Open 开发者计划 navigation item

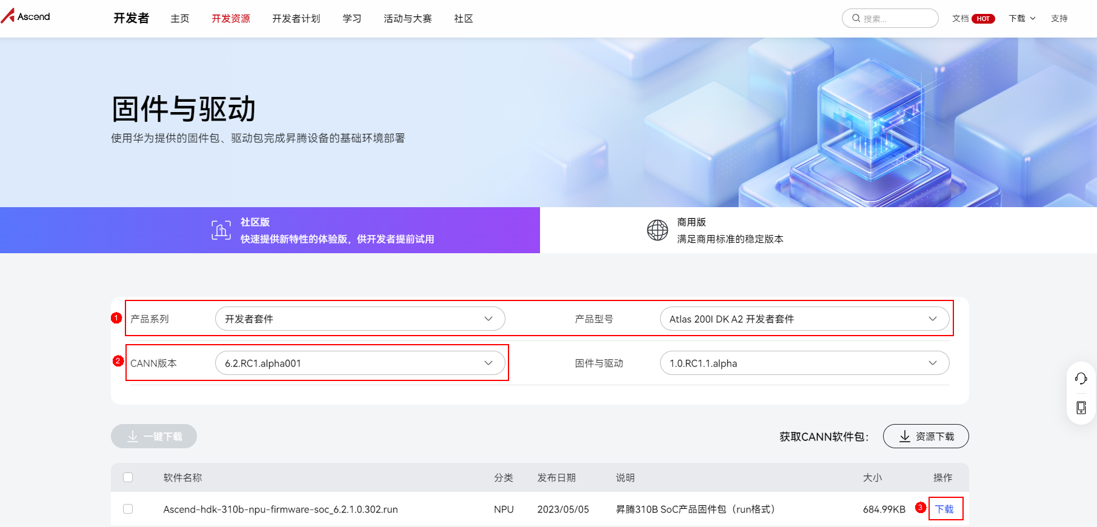coord(296,19)
